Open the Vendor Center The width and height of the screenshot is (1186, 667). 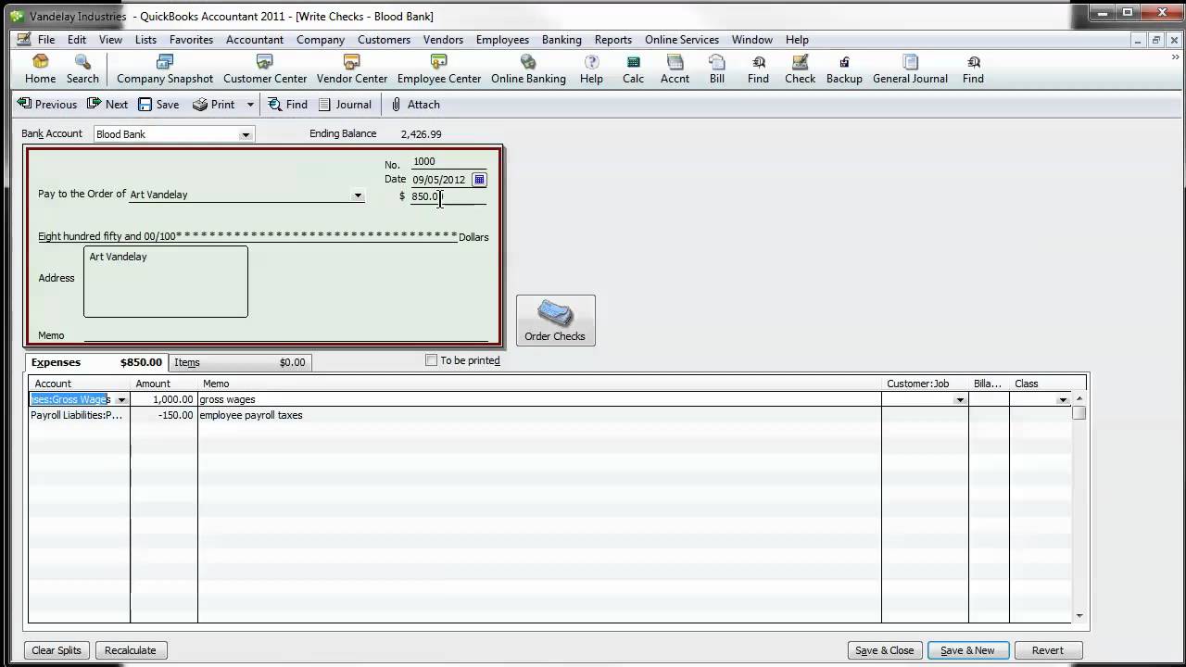(x=352, y=69)
